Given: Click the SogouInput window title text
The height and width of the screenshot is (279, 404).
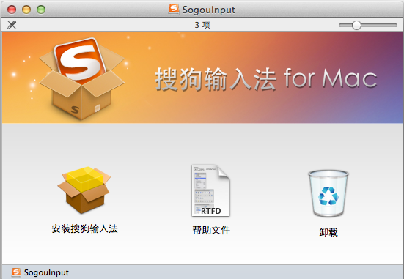Looking at the screenshot, I should (x=209, y=10).
